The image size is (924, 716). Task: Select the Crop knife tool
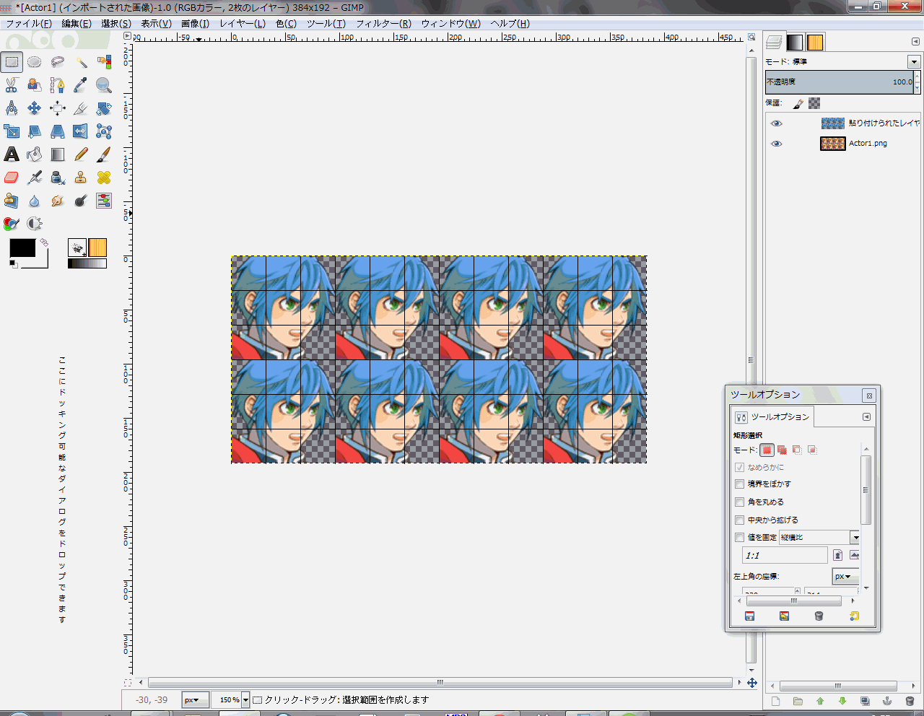[81, 108]
